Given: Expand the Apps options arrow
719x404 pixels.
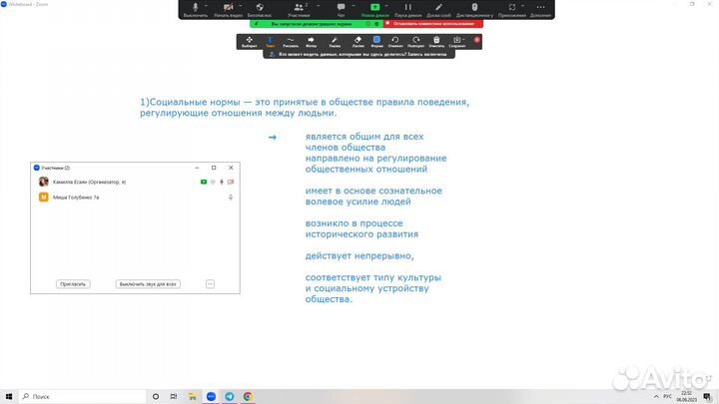Looking at the screenshot, I should point(522,6).
